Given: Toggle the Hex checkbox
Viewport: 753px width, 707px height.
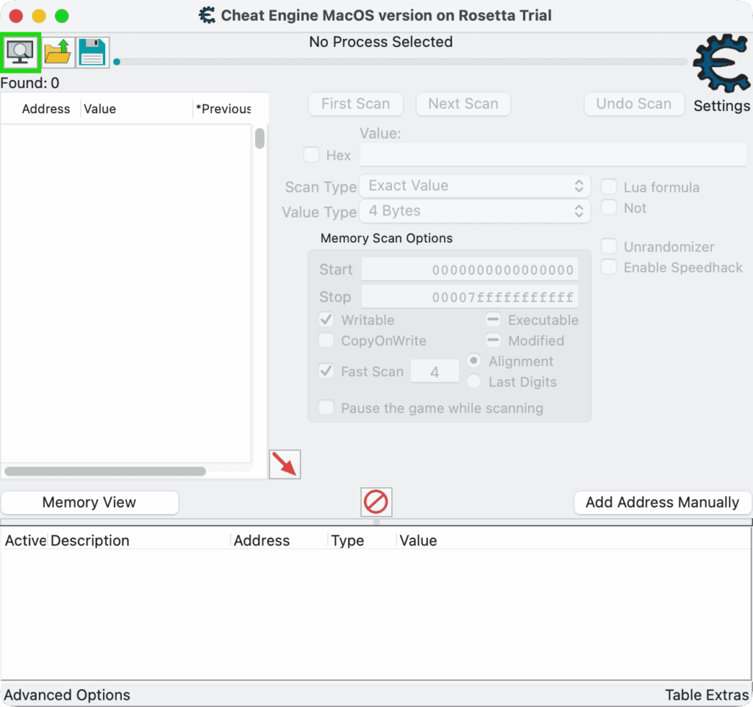Looking at the screenshot, I should point(312,155).
